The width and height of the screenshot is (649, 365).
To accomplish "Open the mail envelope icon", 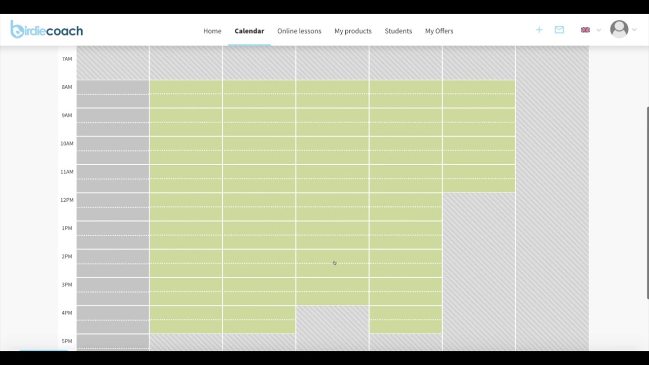I will 559,30.
